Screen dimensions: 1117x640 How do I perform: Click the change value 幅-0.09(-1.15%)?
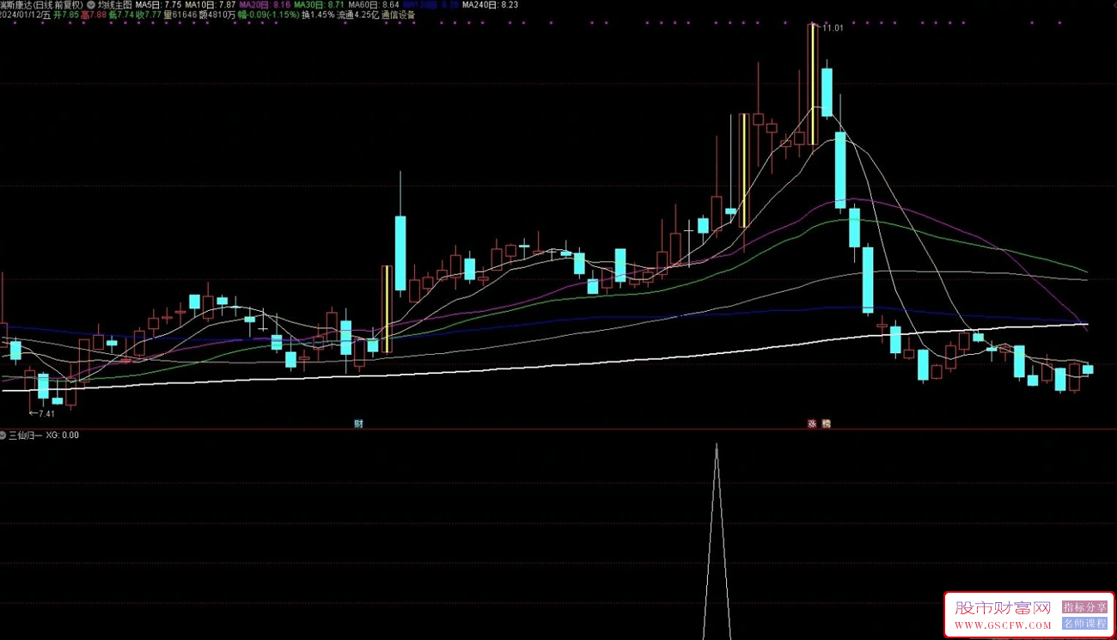pyautogui.click(x=268, y=15)
